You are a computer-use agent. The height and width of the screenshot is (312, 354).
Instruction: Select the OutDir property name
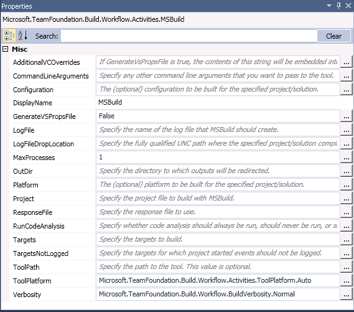point(23,171)
